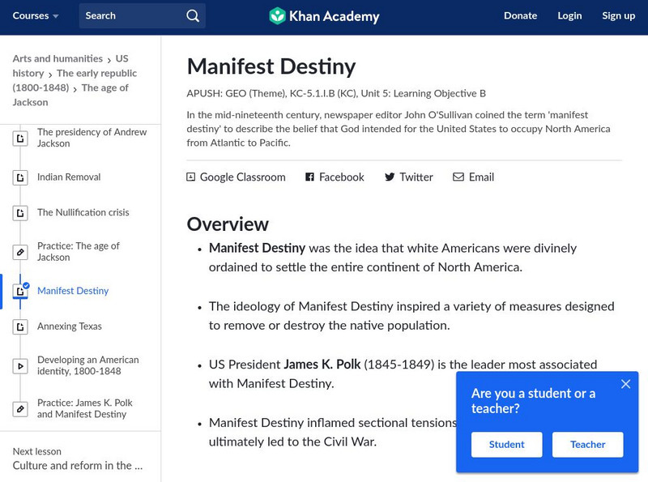Click the Google Classroom icon
The width and height of the screenshot is (648, 482).
point(190,177)
